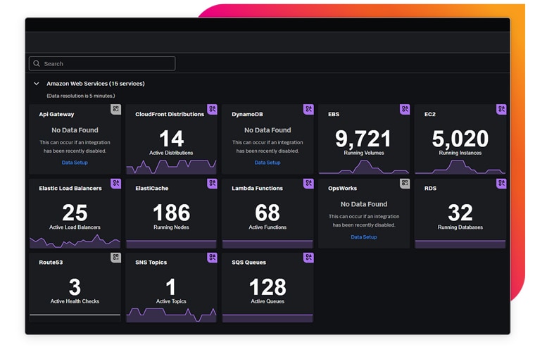Click the Elastic Load Balancers sparkline chart

(x=75, y=241)
